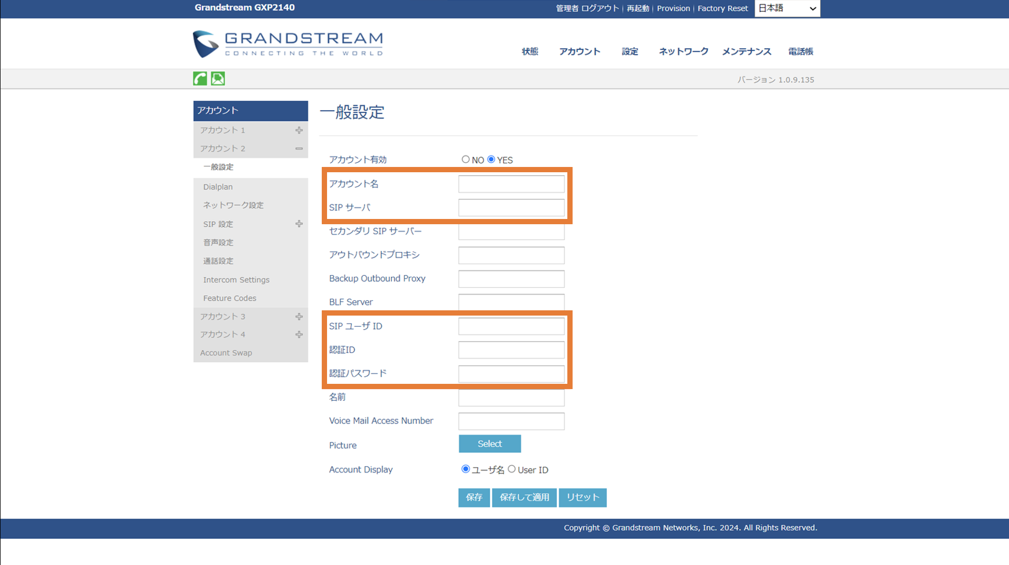The image size is (1009, 565).
Task: Expand アカウント 4 plus icon
Action: [x=299, y=334]
